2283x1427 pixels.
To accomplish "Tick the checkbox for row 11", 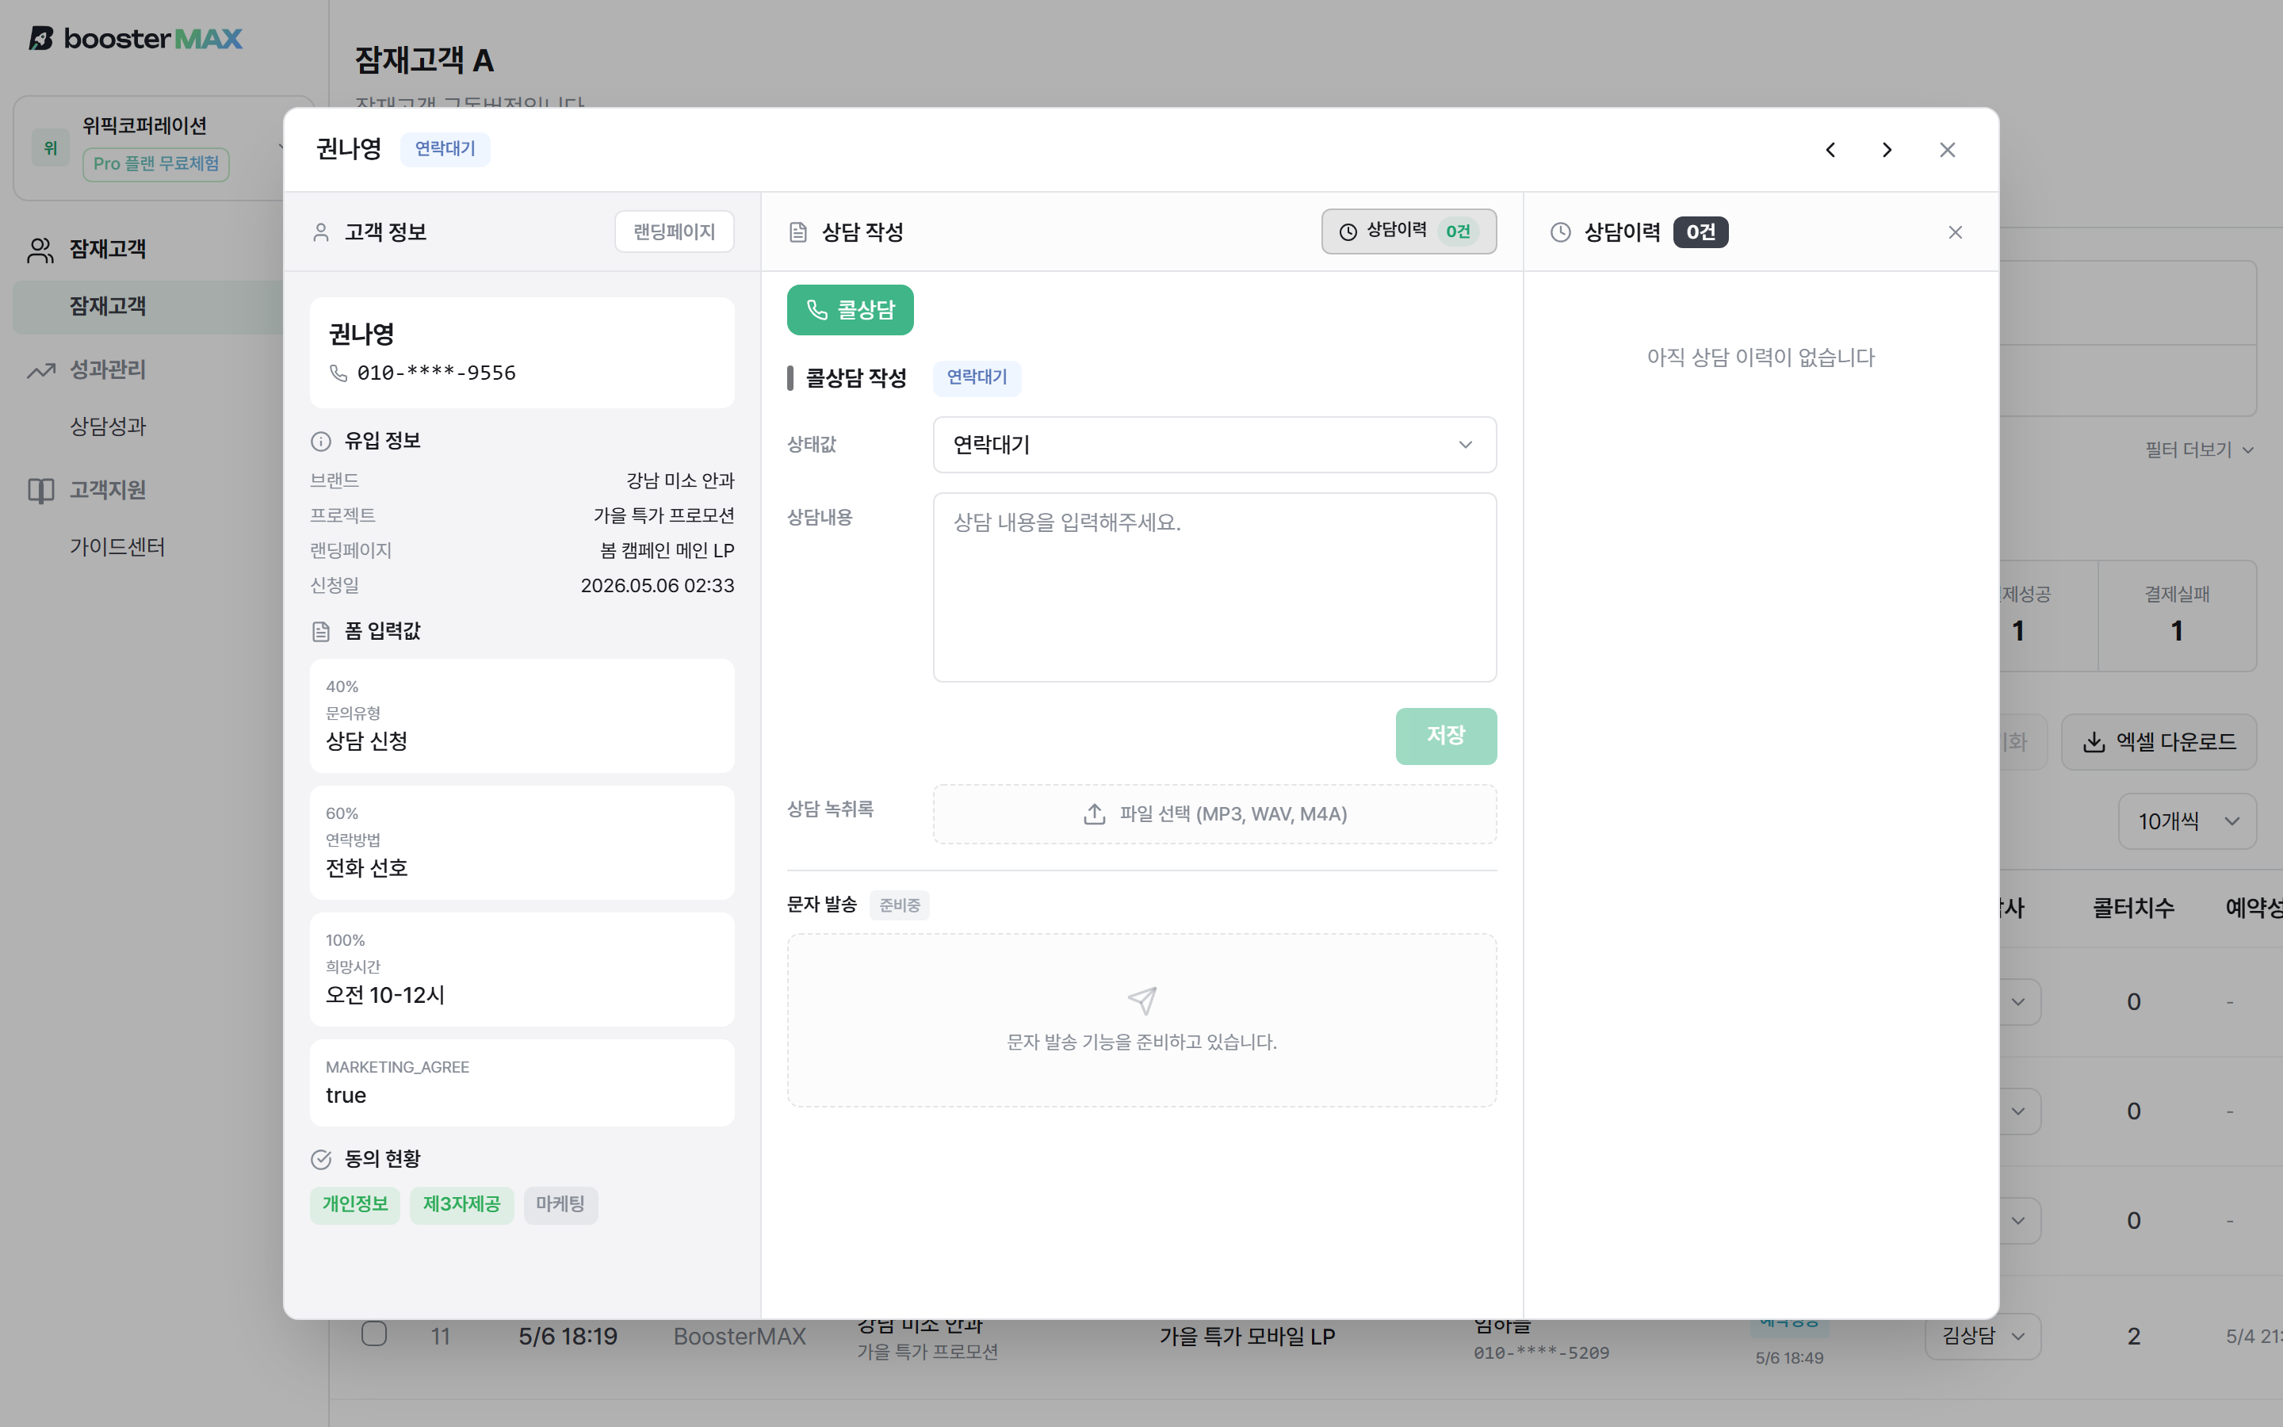I will tap(374, 1333).
